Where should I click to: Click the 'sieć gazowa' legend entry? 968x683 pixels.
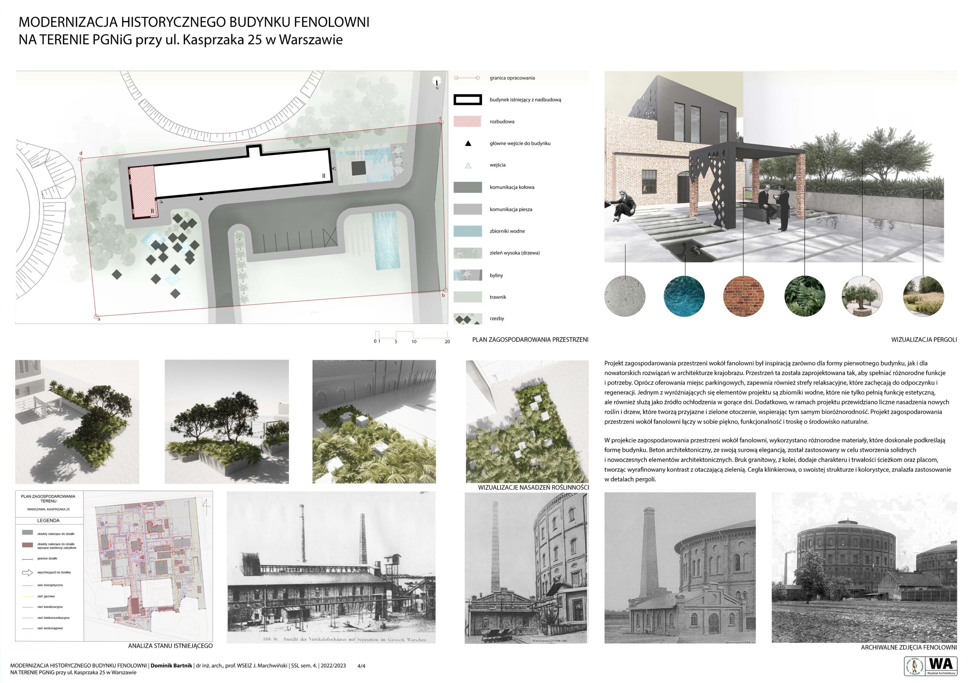[46, 596]
